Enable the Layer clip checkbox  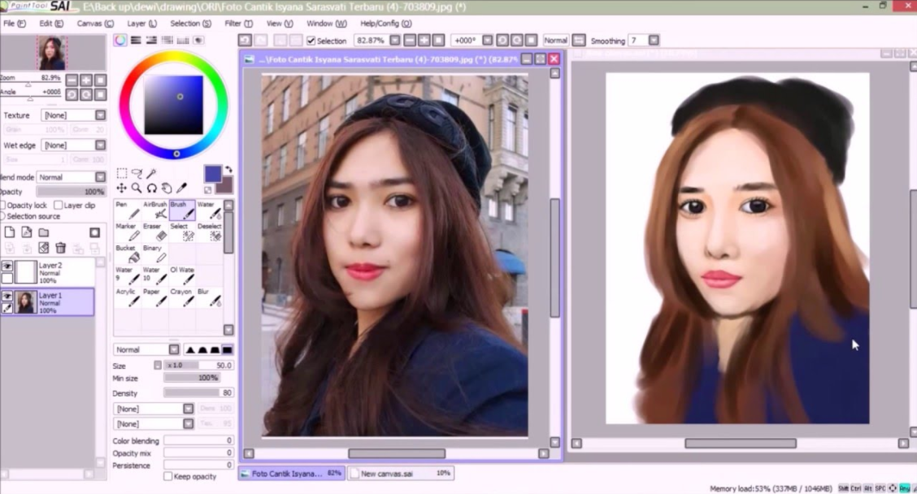[x=58, y=206]
